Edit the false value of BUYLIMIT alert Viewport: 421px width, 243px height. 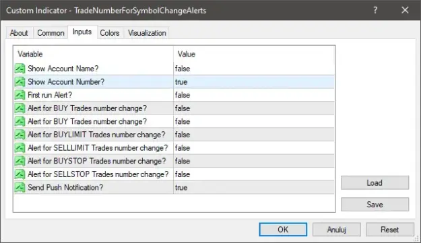[254, 135]
